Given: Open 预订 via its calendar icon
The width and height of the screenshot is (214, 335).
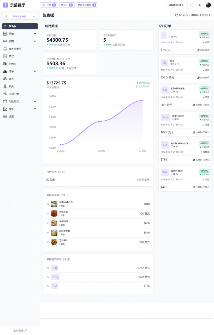Looking at the screenshot, I should click(x=5, y=56).
